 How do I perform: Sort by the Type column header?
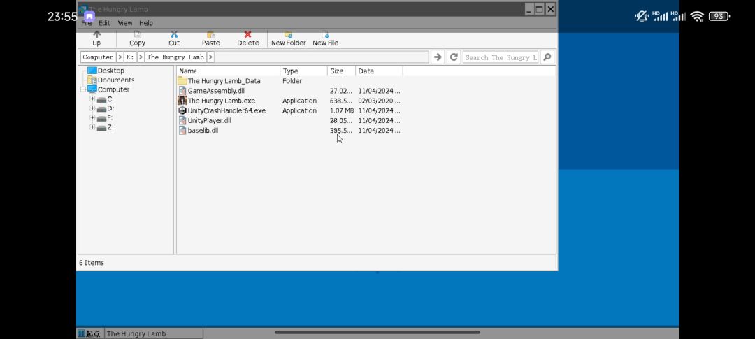304,71
